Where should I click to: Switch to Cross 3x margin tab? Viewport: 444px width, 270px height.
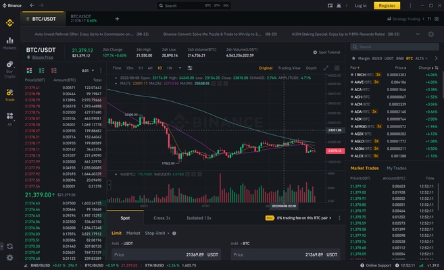(x=162, y=218)
